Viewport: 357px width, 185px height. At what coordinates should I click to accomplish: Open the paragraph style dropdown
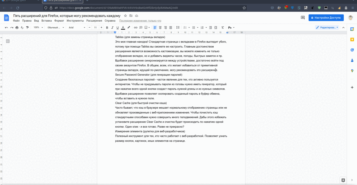pyautogui.click(x=55, y=27)
